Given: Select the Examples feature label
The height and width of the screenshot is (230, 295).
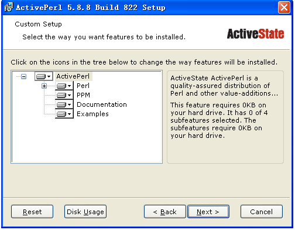Looking at the screenshot, I should pos(92,114).
